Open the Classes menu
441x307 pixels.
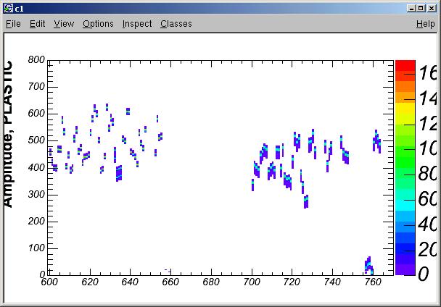(x=176, y=24)
